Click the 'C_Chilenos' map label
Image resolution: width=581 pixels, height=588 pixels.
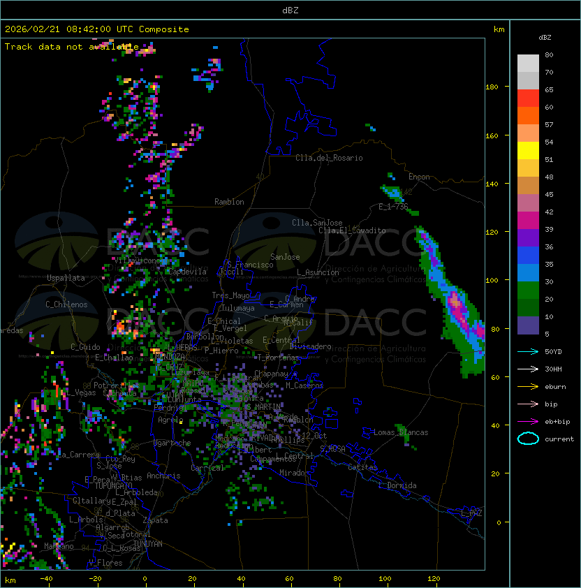[x=66, y=304]
